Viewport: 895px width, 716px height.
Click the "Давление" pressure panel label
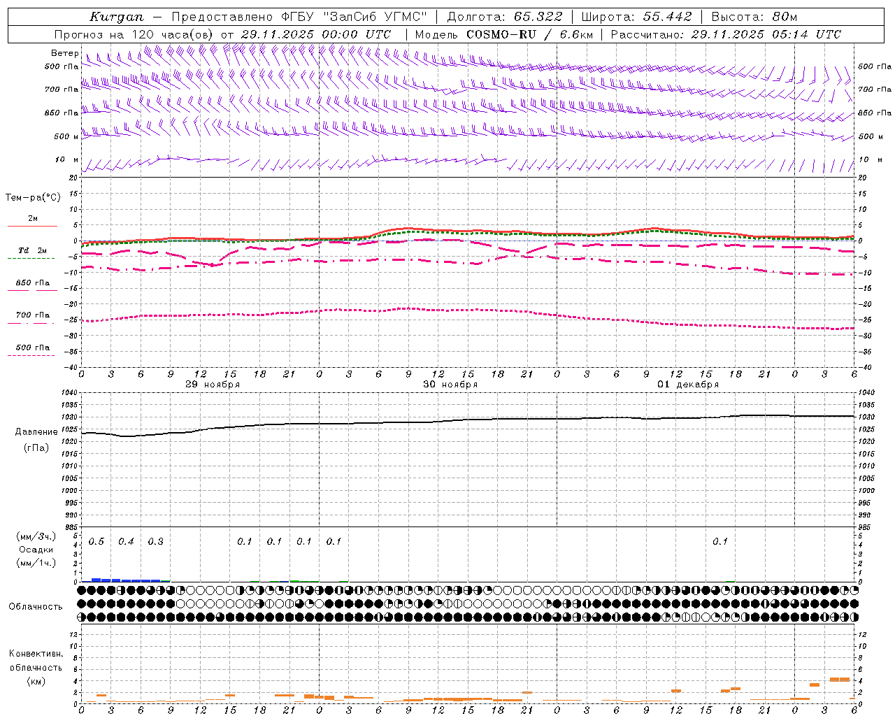tap(36, 432)
